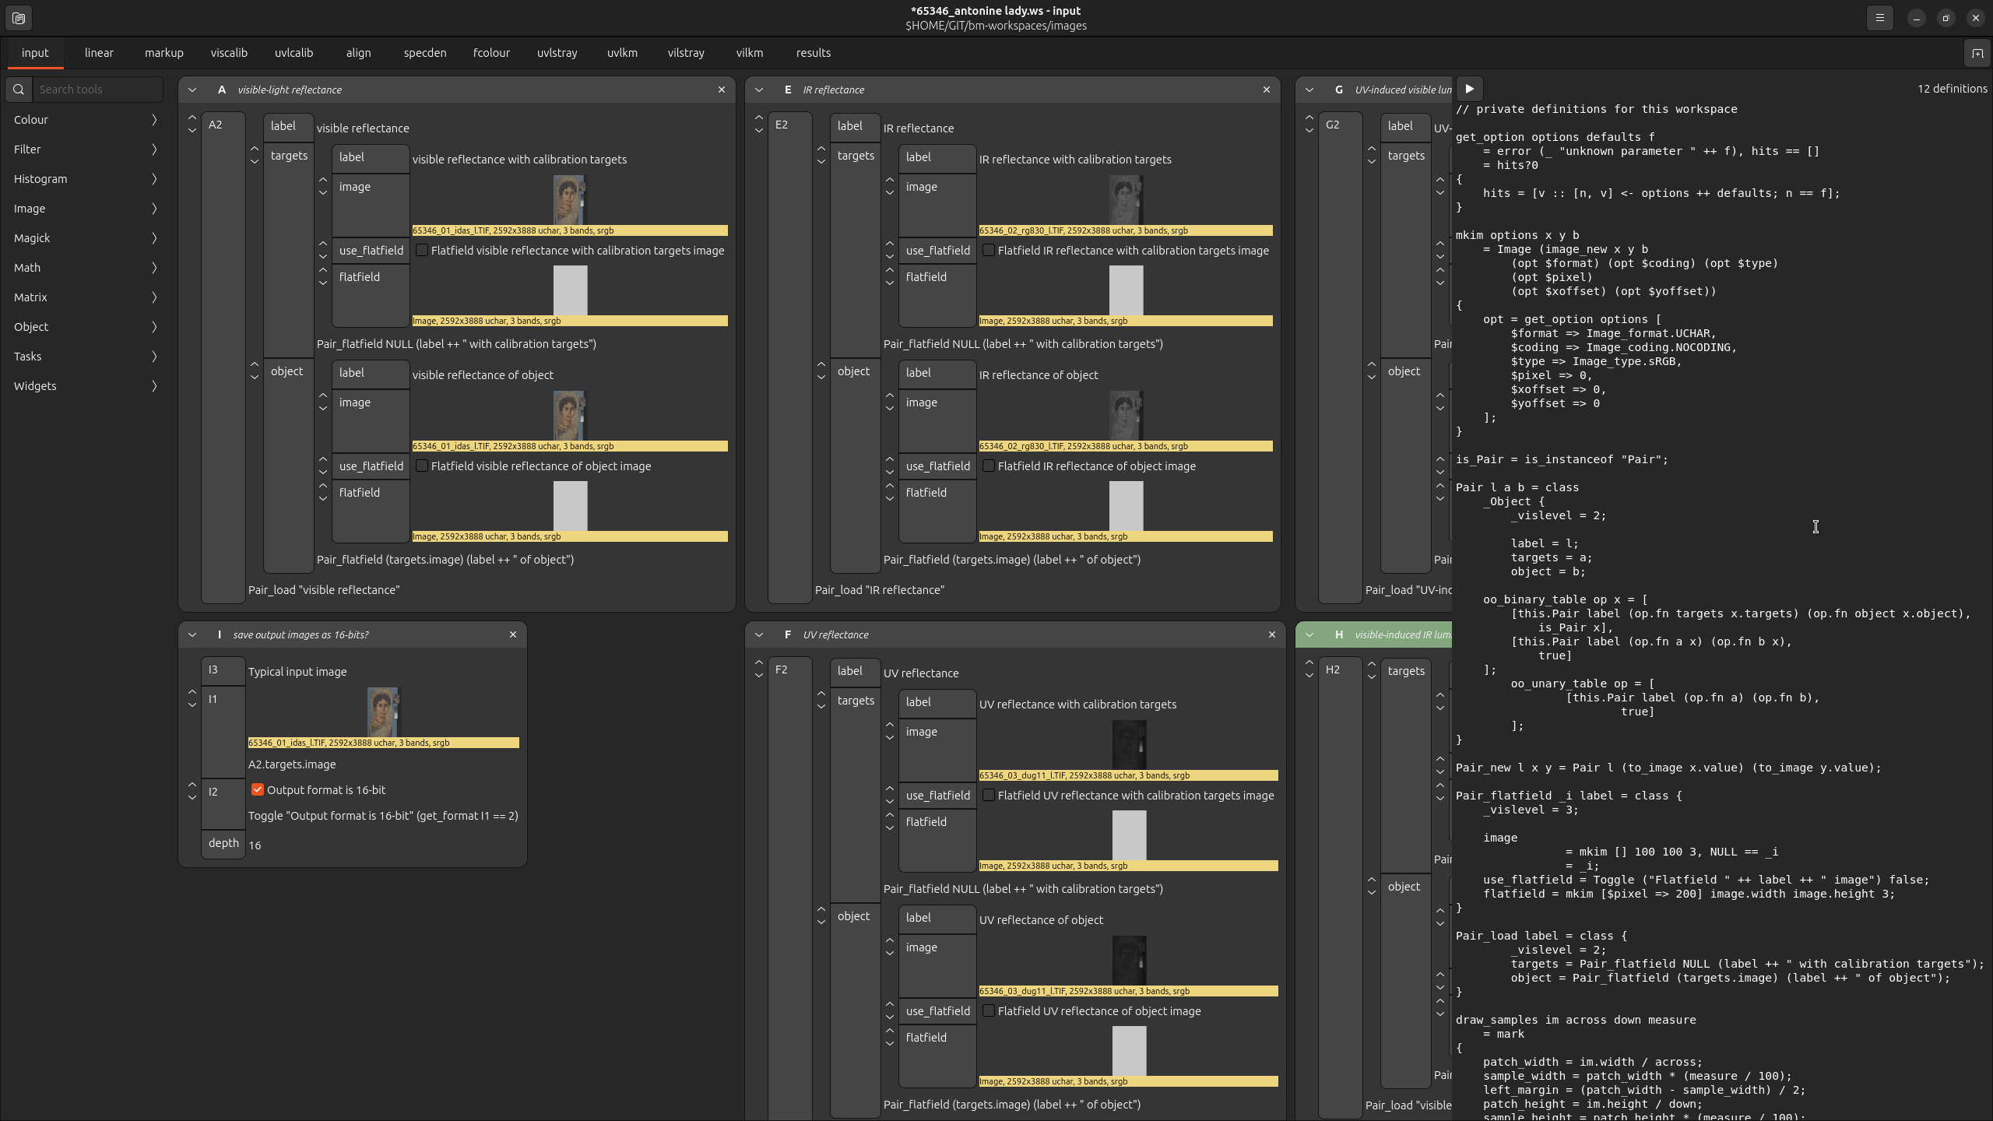Click the 'input' tab in the toolbar
Viewport: 1993px width, 1121px height.
click(x=33, y=52)
